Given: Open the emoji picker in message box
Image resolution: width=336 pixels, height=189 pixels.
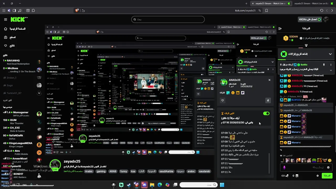Looking at the screenshot, I should coord(328,167).
